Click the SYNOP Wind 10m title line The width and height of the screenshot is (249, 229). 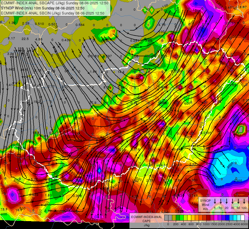tap(43, 8)
